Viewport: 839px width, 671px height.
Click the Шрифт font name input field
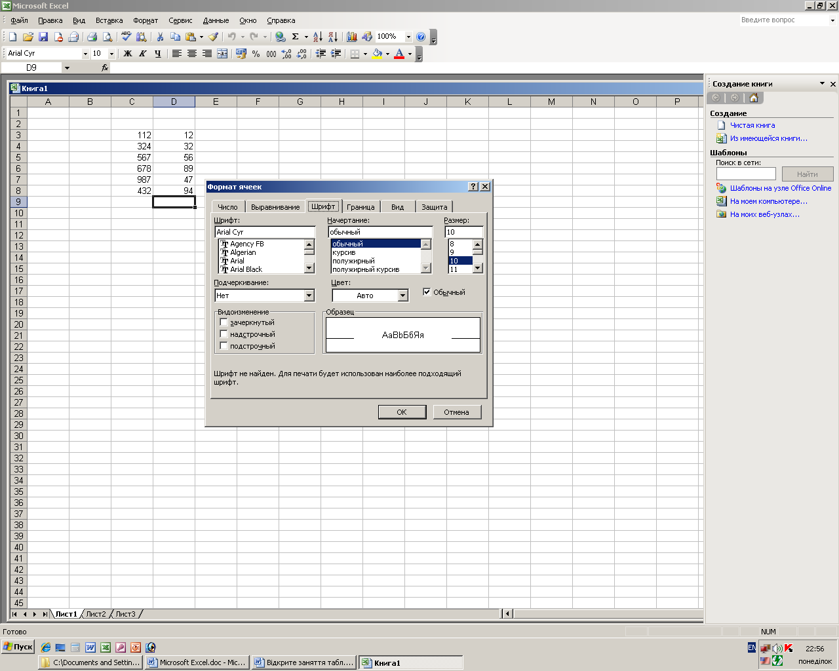265,232
